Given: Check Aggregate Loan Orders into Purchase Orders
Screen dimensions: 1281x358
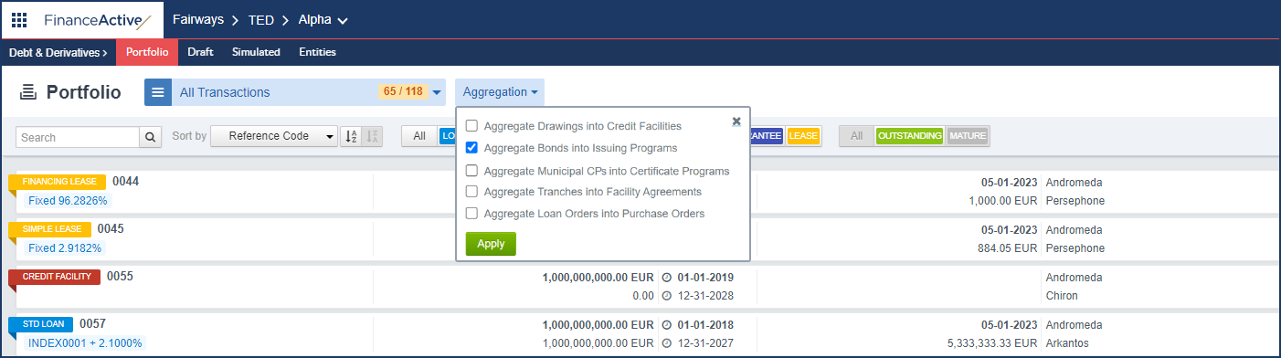Looking at the screenshot, I should pos(471,214).
